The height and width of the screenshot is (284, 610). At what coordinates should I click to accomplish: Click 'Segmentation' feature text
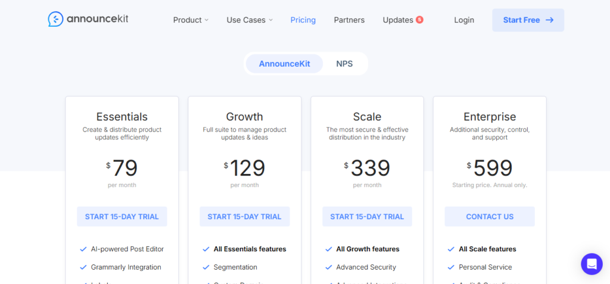click(x=235, y=267)
